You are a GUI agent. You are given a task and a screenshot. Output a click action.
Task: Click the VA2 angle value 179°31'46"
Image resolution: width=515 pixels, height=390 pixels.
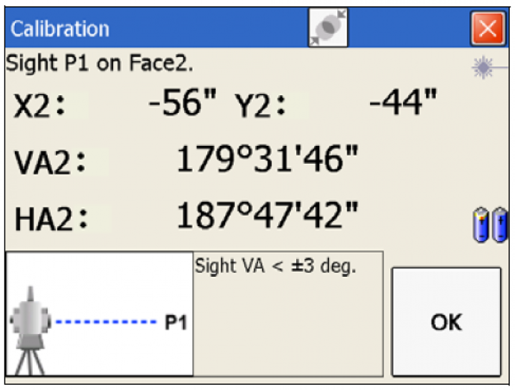pyautogui.click(x=268, y=160)
